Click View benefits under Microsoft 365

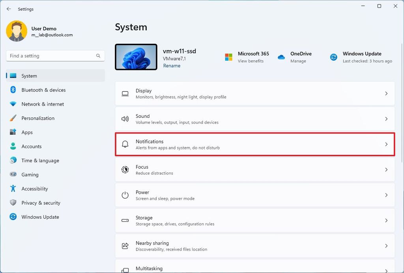(250, 61)
